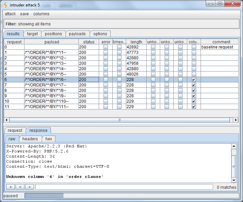Switch to the payloads tab
Image resolution: width=243 pixels, height=202 pixels.
[77, 34]
